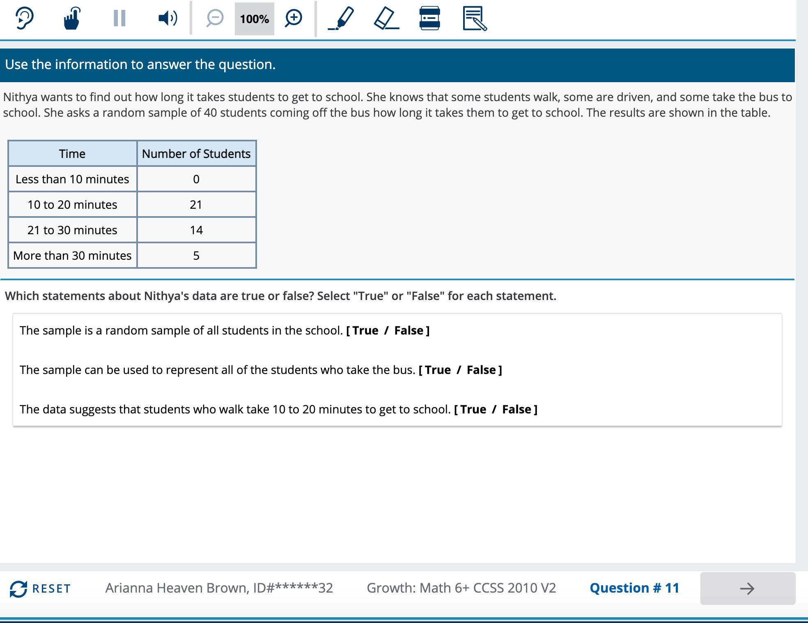
Task: Zoom in with plus magnifier
Action: pos(294,18)
